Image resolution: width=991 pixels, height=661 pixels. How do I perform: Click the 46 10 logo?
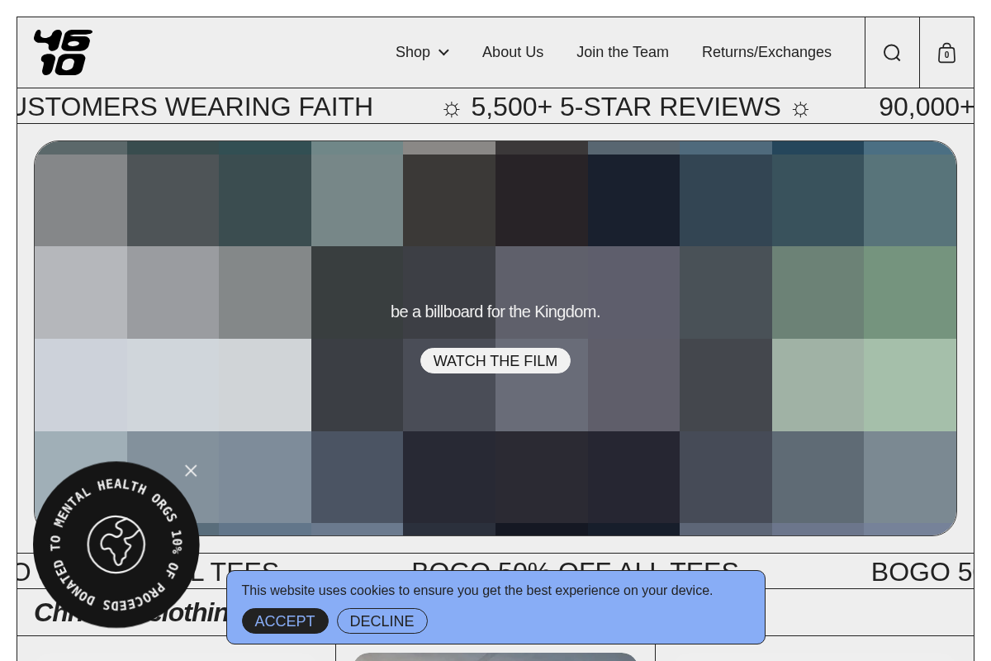(63, 52)
